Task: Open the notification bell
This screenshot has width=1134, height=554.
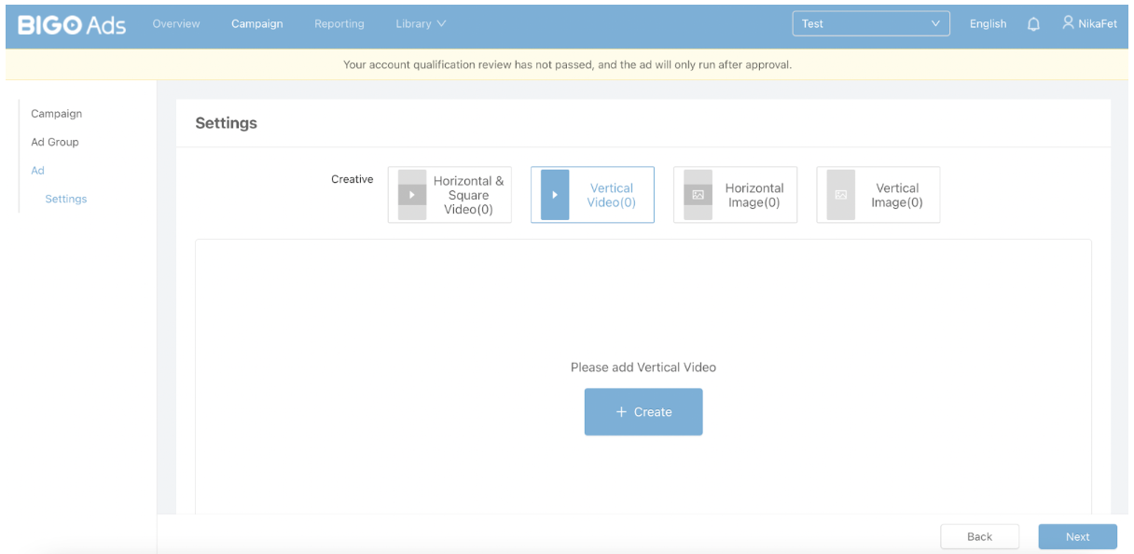Action: click(1033, 24)
